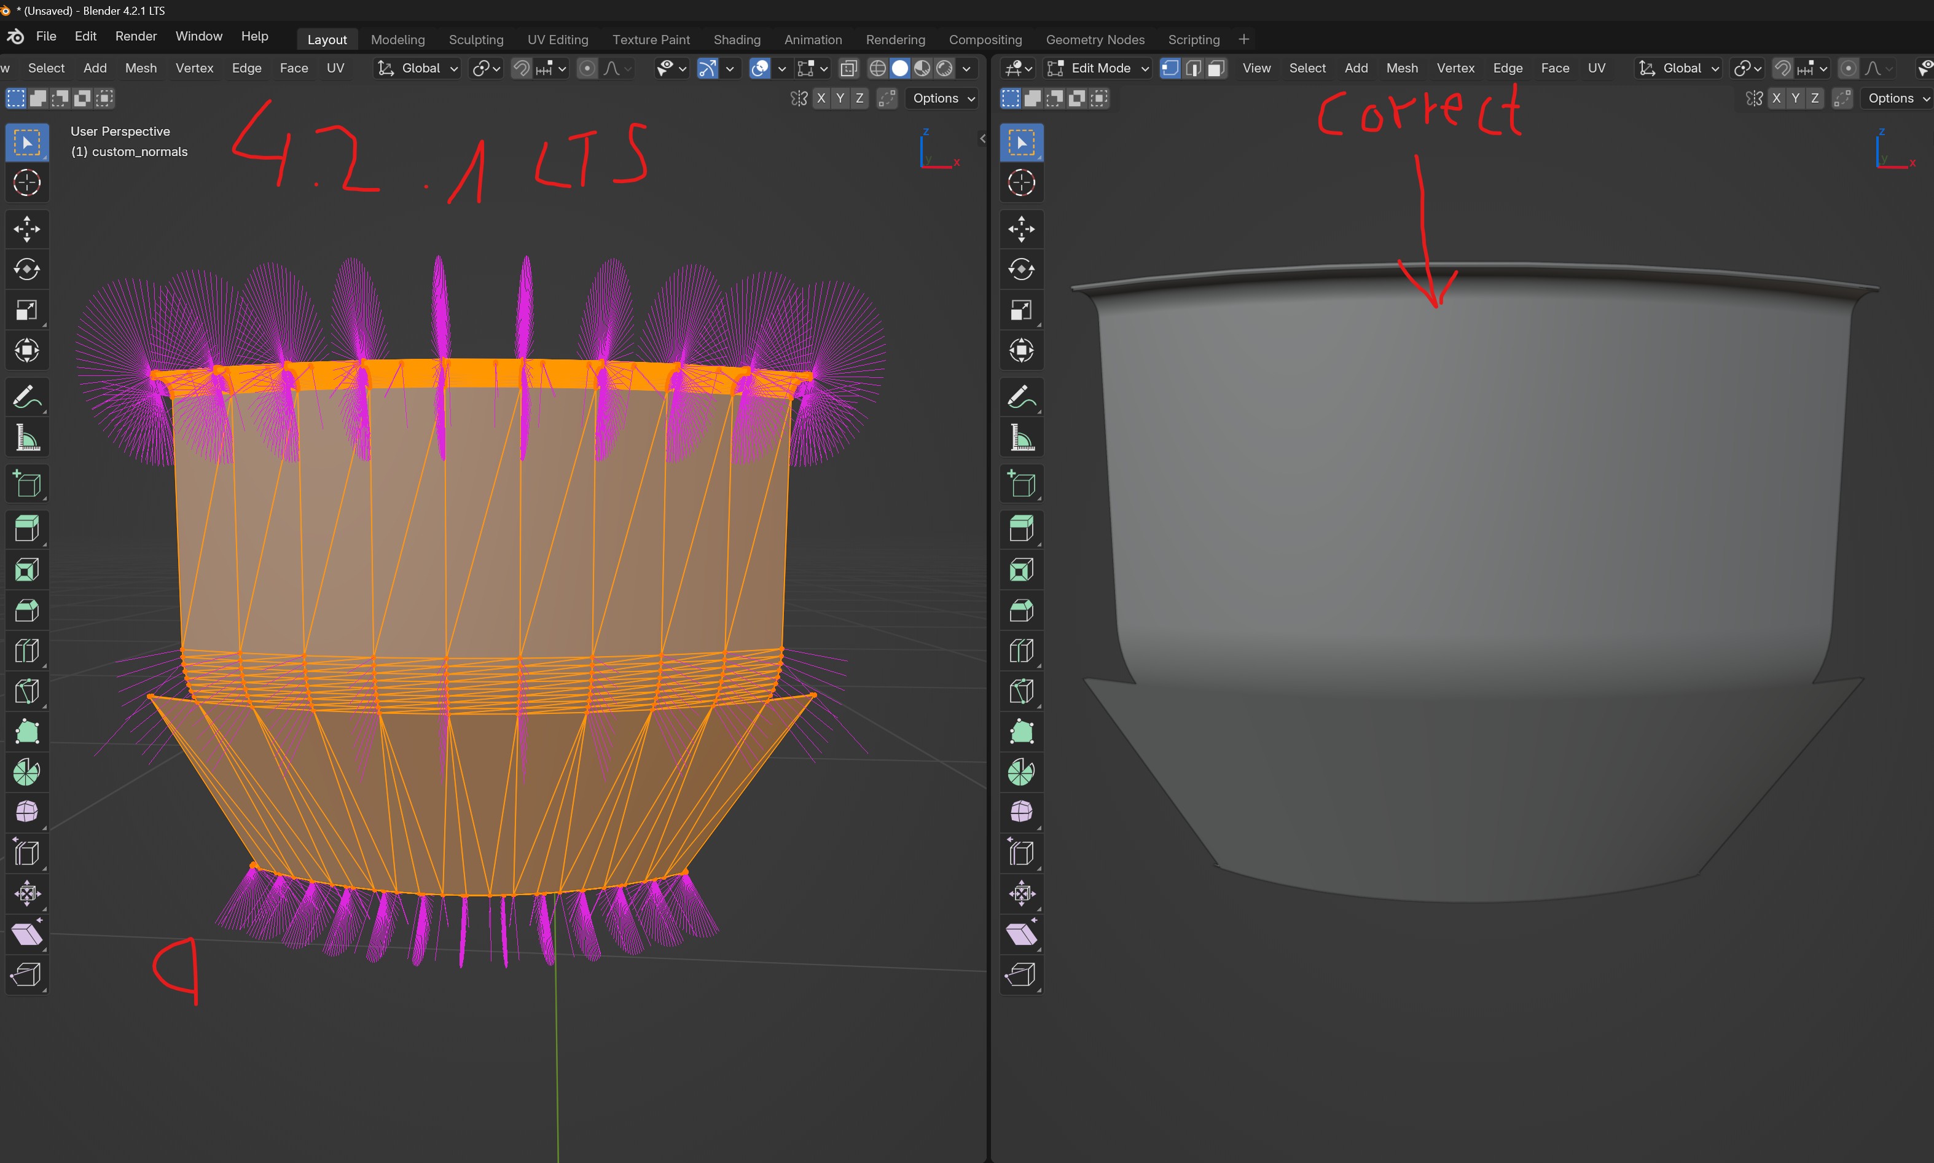Choose the Bevel tool in left viewport toolbar

click(x=26, y=609)
